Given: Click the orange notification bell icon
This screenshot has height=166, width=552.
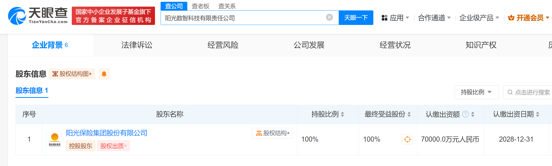Looking at the screenshot, I should click(x=104, y=74).
